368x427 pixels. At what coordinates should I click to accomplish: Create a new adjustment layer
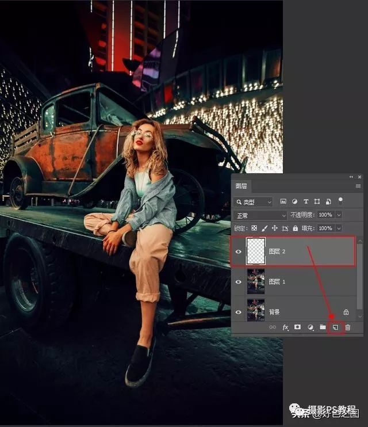coord(310,327)
